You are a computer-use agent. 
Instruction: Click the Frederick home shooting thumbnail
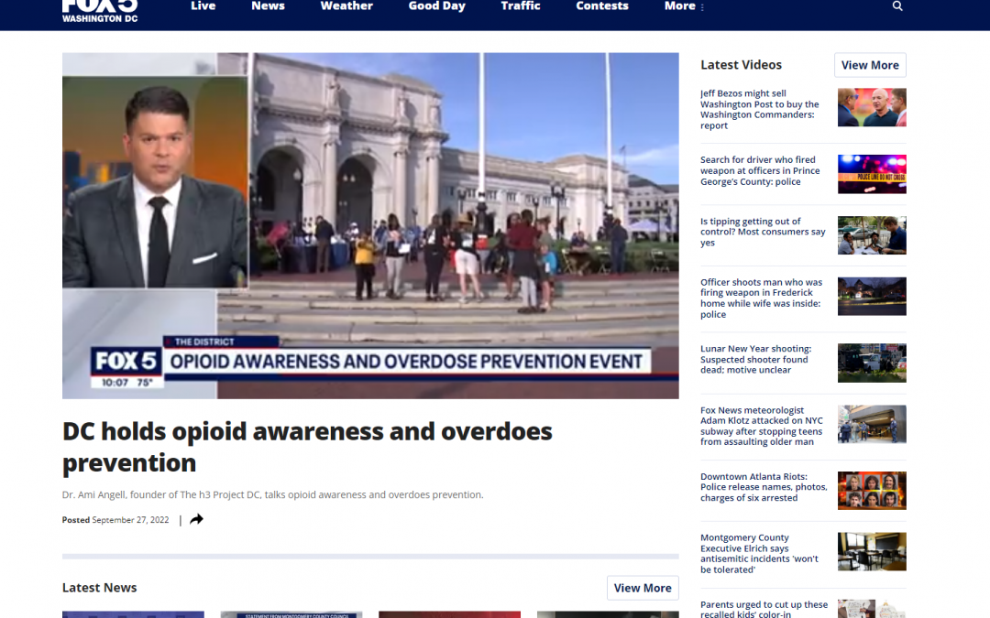[872, 296]
